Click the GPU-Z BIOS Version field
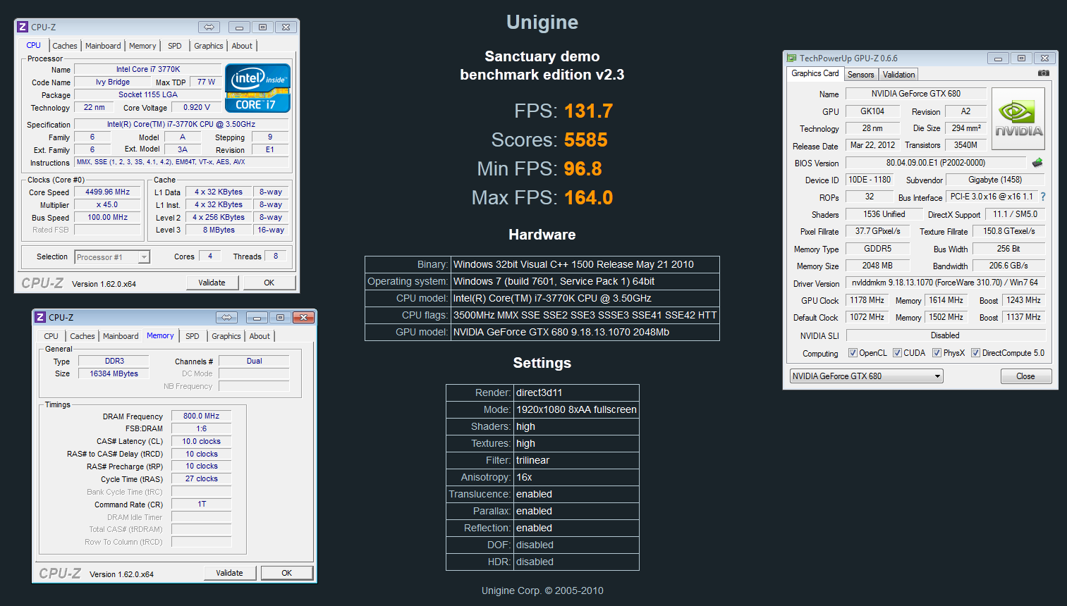This screenshot has width=1067, height=606. [x=936, y=163]
